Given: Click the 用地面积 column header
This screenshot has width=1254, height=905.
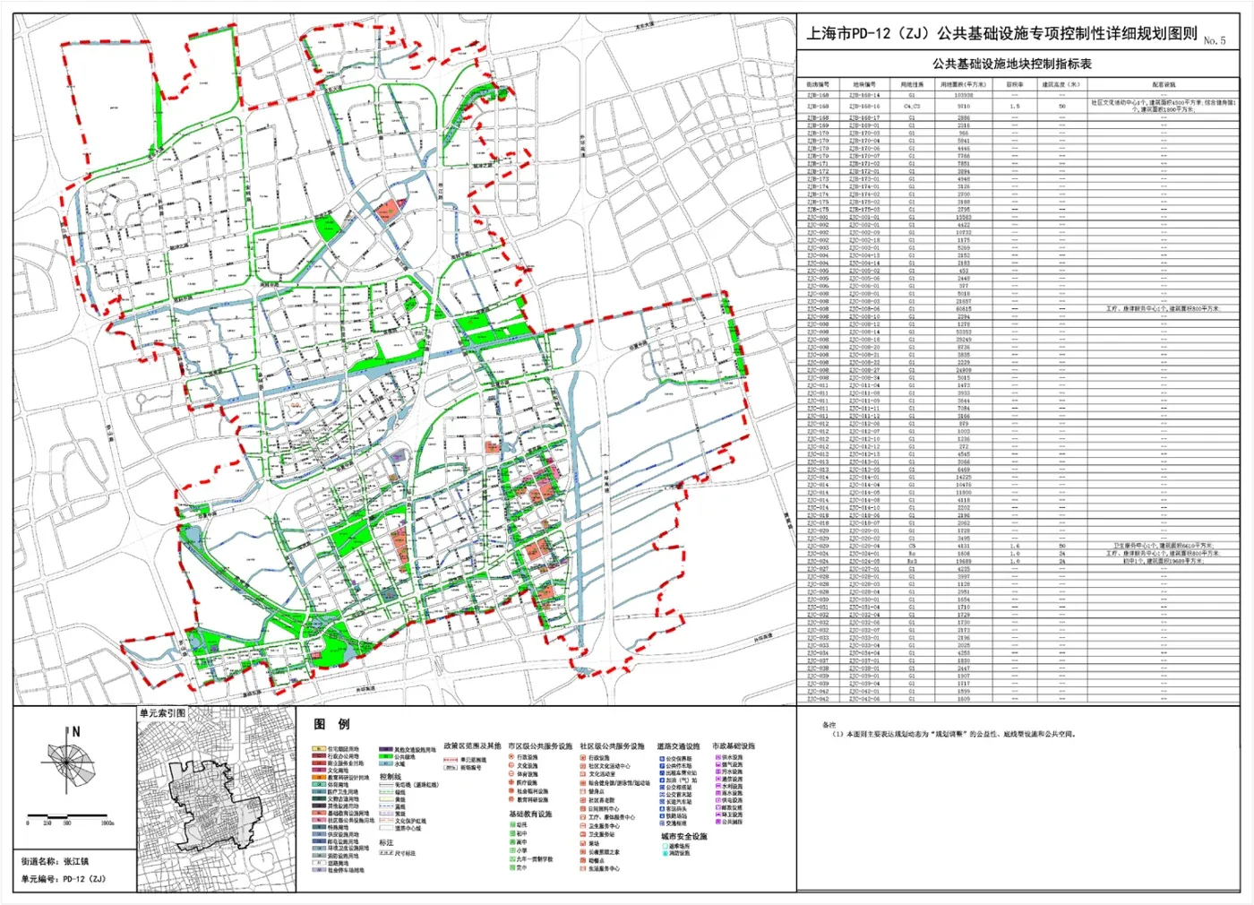Looking at the screenshot, I should coord(963,84).
